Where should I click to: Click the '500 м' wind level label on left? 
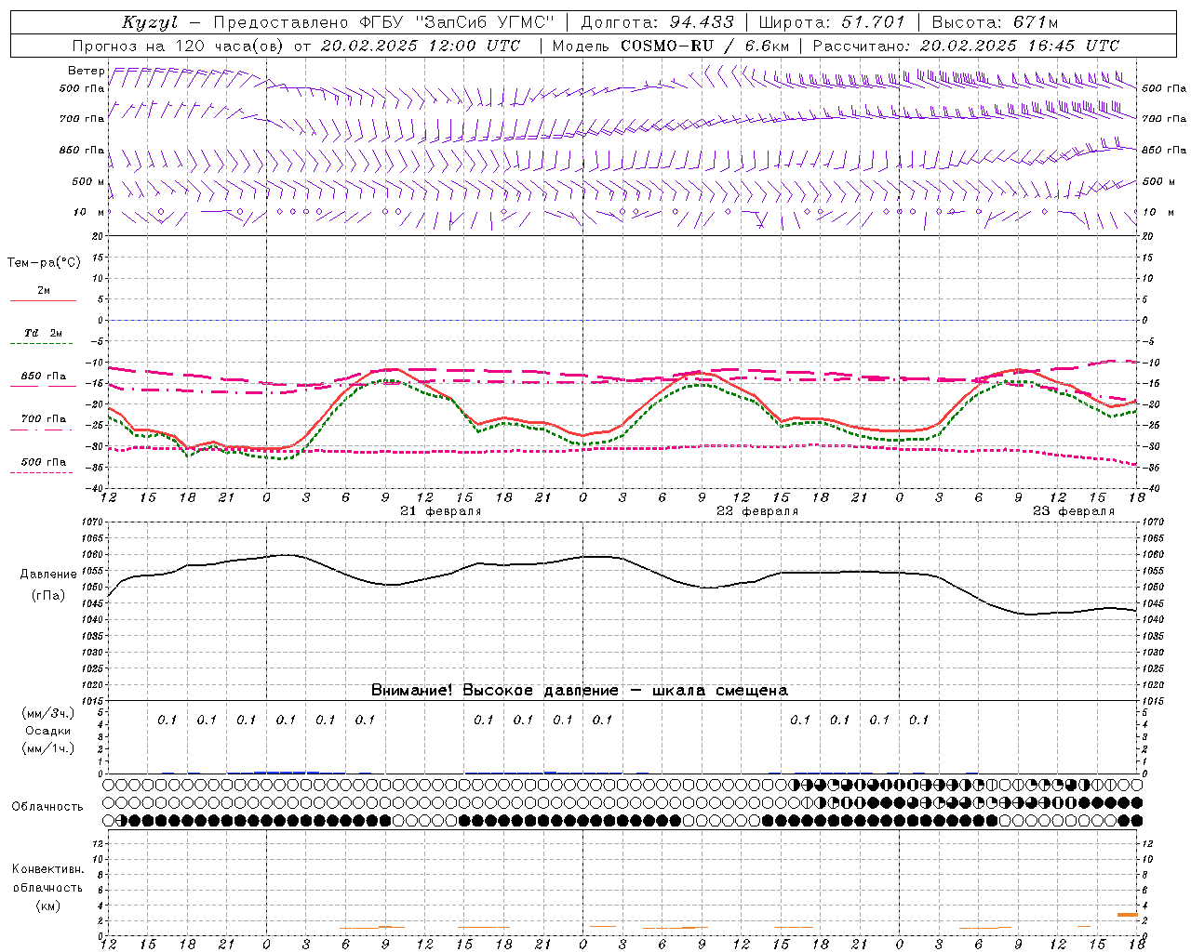pos(88,181)
